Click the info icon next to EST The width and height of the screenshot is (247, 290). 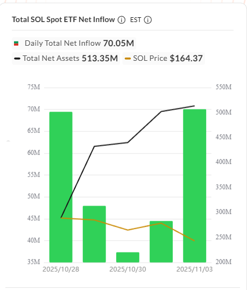pos(148,20)
